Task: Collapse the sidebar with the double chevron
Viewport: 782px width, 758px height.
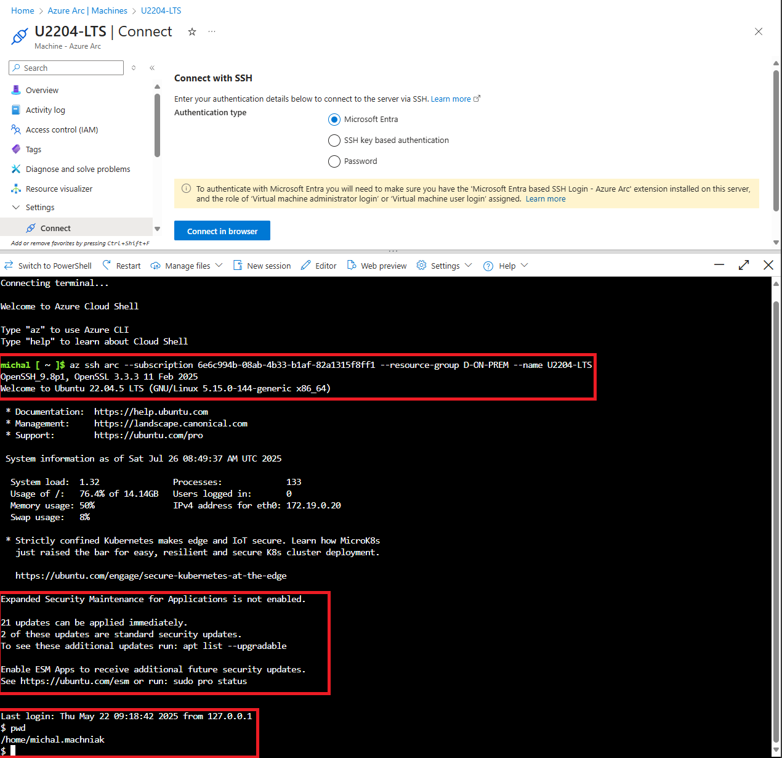Action: click(x=152, y=68)
